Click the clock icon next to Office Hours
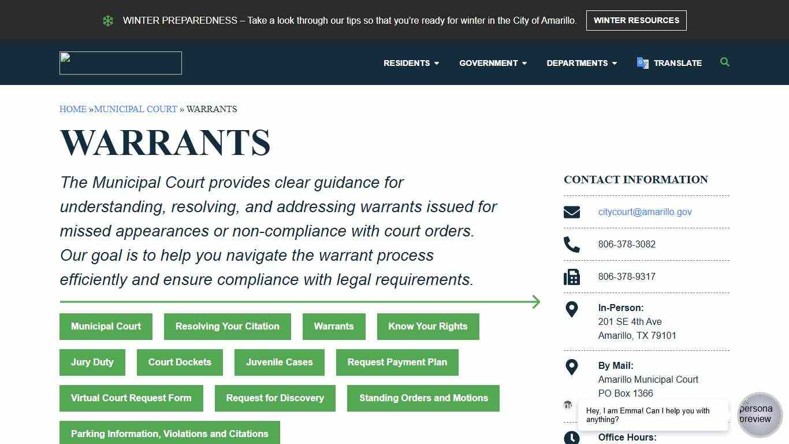Screen dimensions: 789x444 pyautogui.click(x=571, y=437)
